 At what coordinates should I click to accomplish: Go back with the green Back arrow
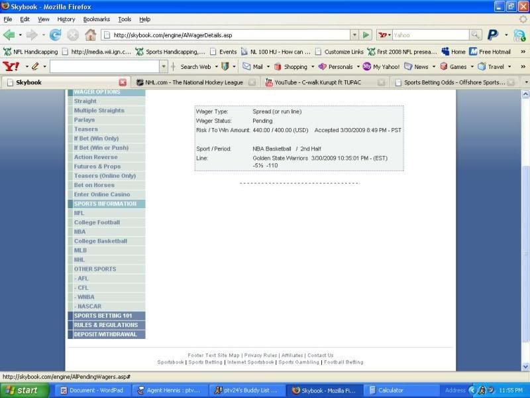coord(9,35)
